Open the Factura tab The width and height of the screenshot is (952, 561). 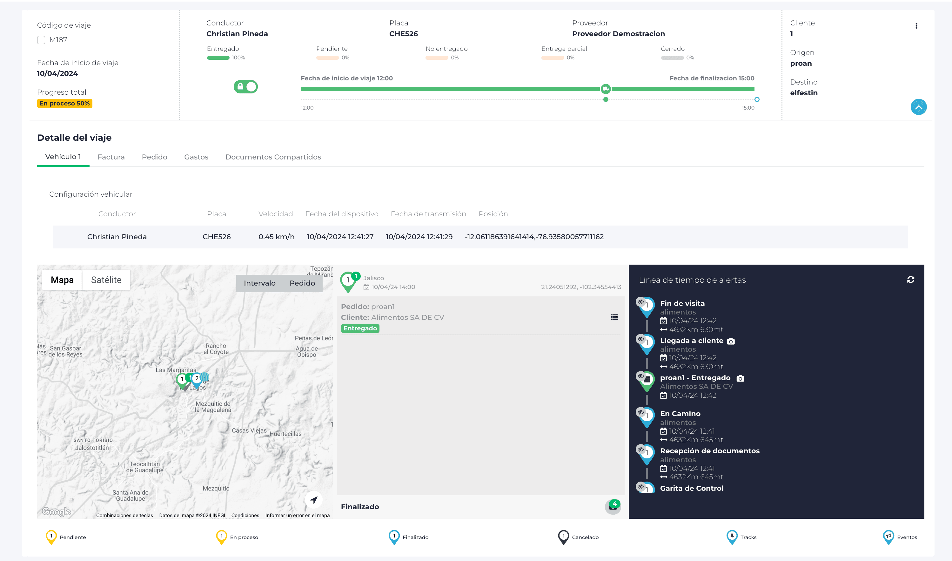[111, 157]
